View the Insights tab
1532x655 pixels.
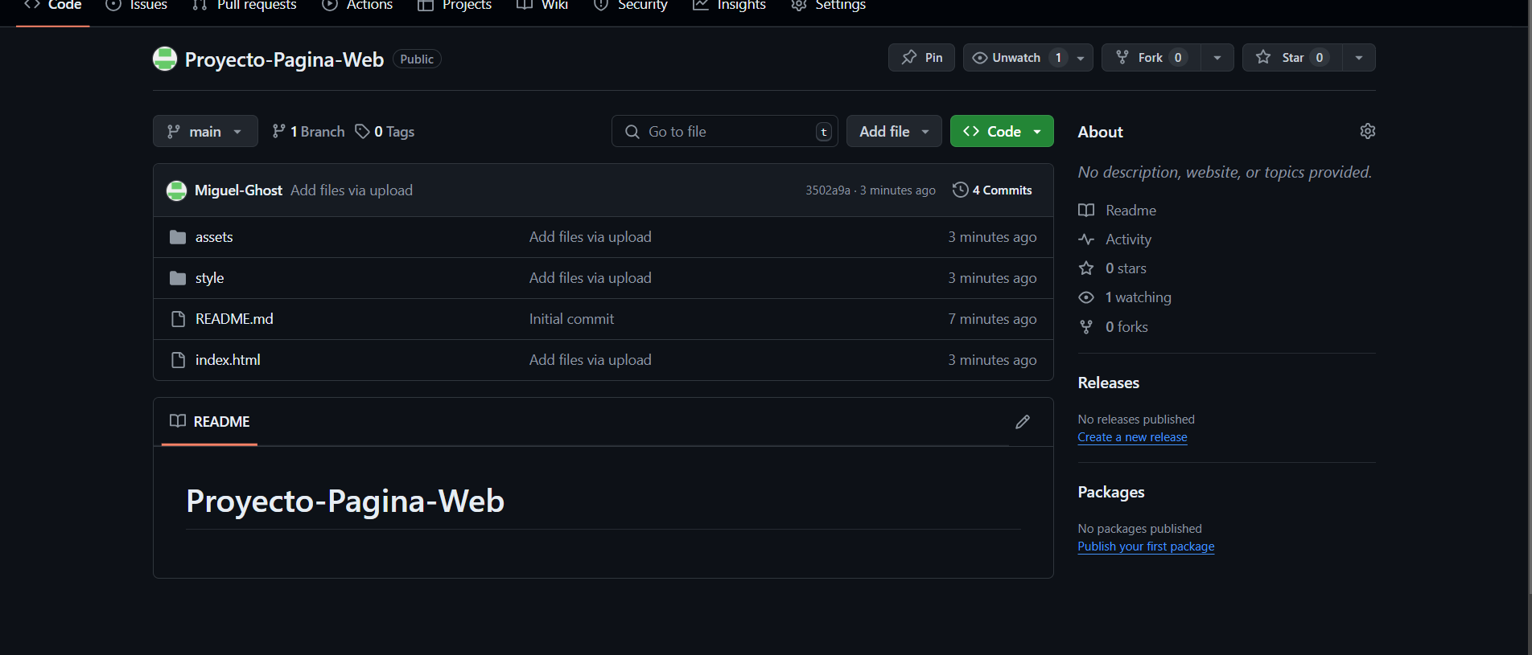[730, 6]
